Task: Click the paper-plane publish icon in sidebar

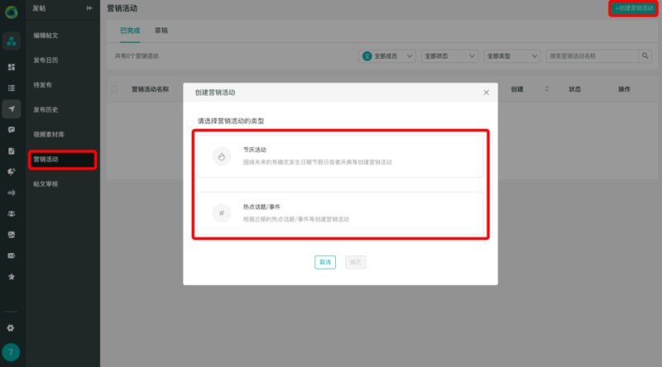Action: [12, 108]
